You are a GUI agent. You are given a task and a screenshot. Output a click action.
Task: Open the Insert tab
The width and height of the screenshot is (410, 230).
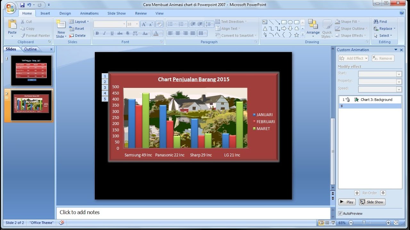point(45,13)
